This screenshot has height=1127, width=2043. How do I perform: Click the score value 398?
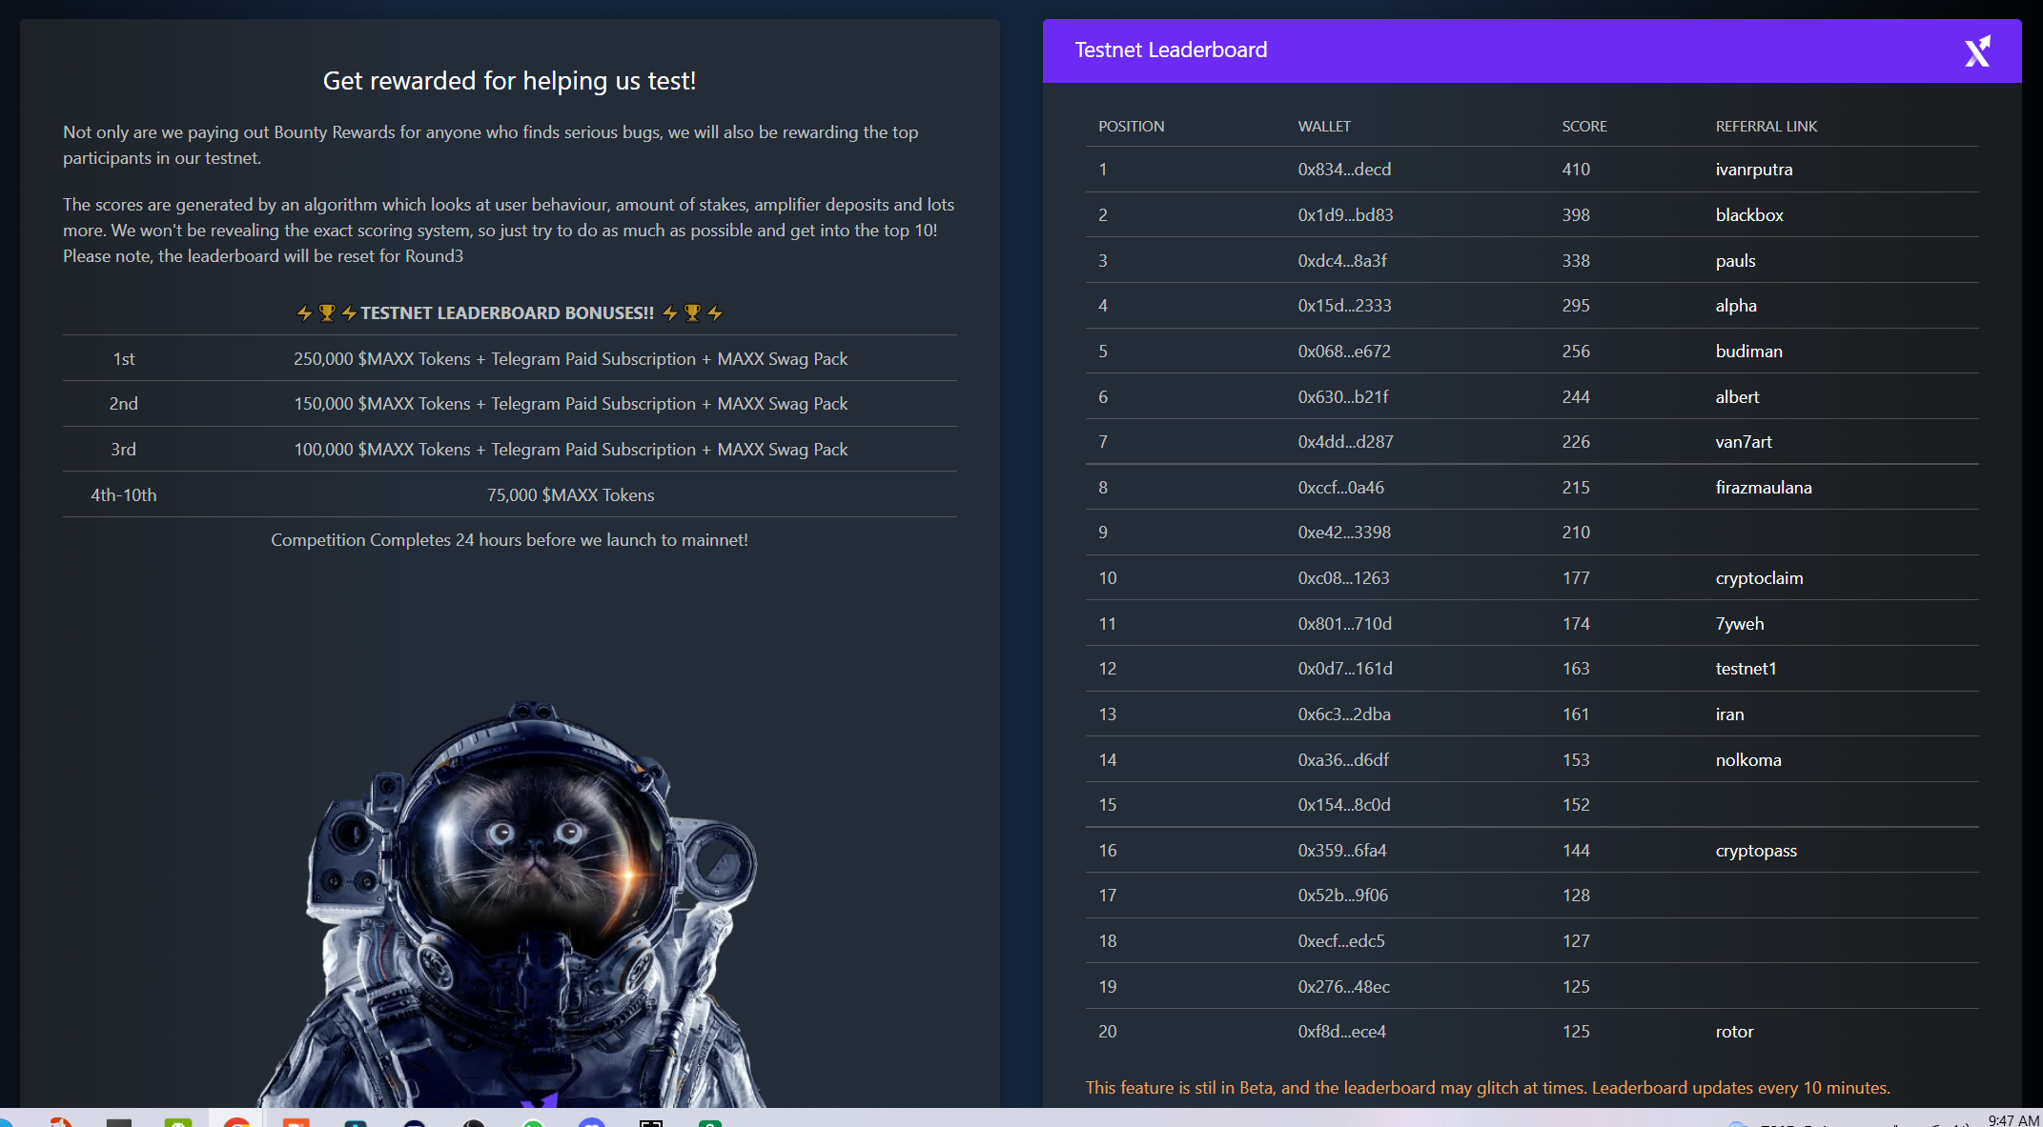1576,215
